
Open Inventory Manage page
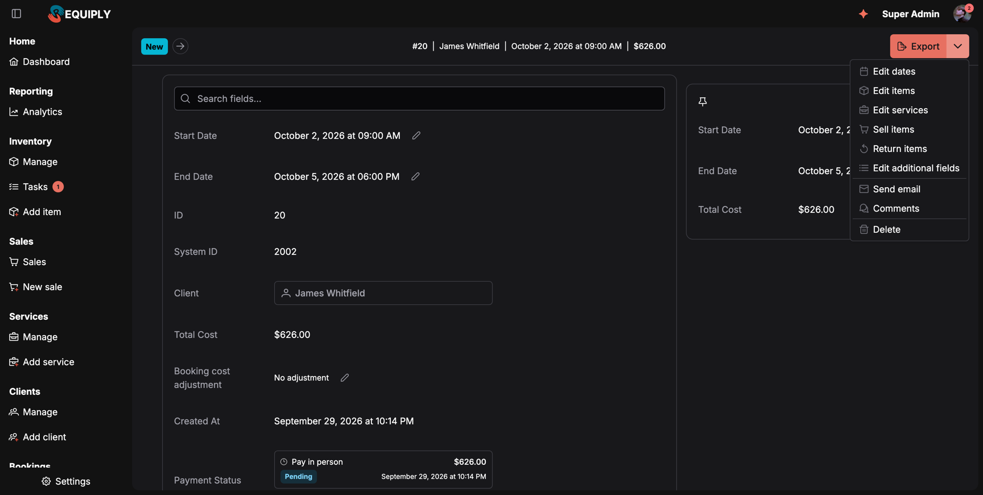pos(34,162)
